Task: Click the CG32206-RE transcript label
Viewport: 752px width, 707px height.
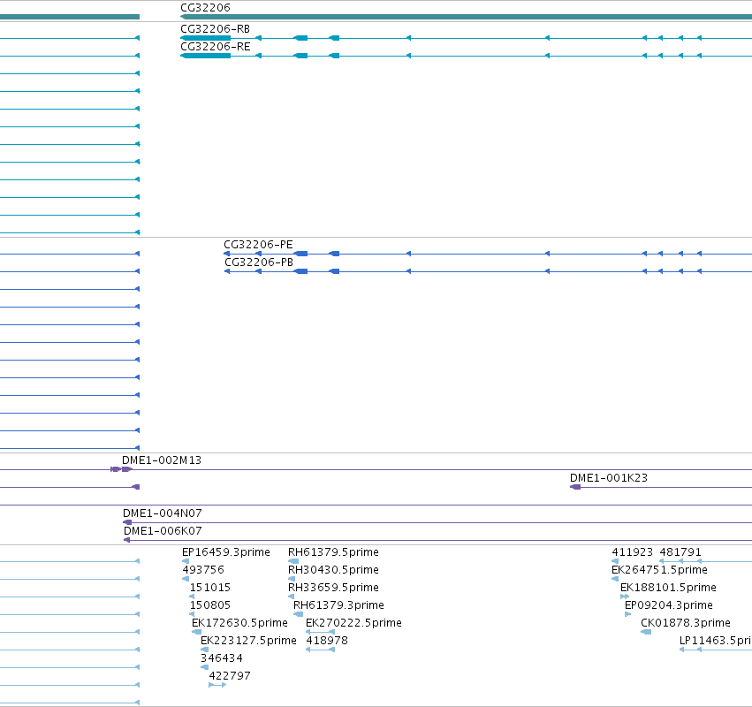Action: pos(216,47)
